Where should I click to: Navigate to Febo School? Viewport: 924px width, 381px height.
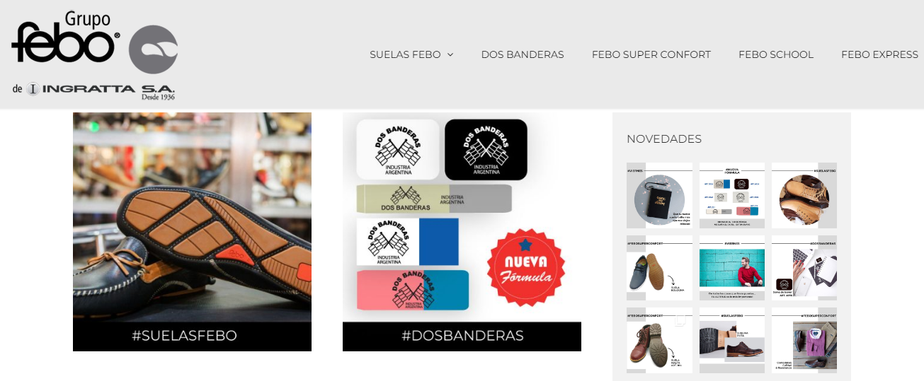click(x=776, y=54)
